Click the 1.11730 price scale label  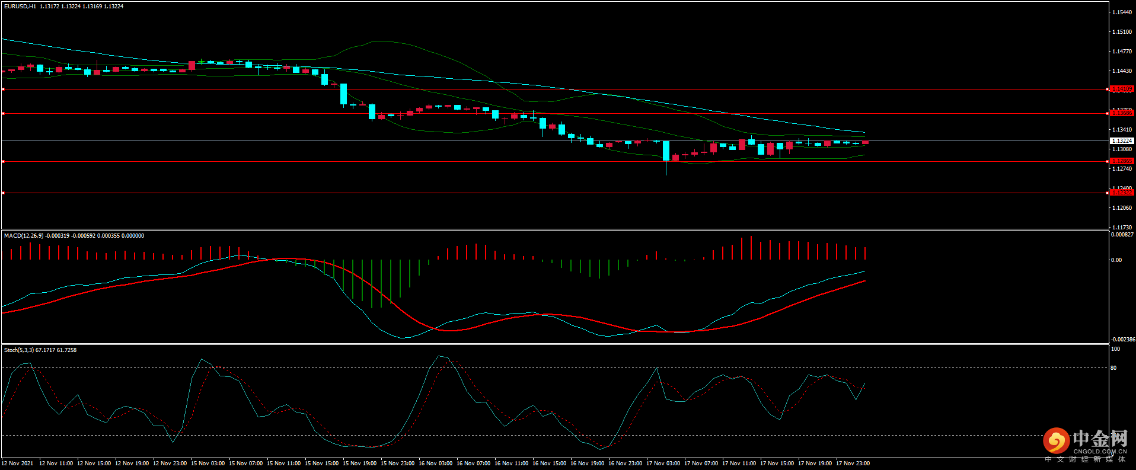tap(1122, 228)
